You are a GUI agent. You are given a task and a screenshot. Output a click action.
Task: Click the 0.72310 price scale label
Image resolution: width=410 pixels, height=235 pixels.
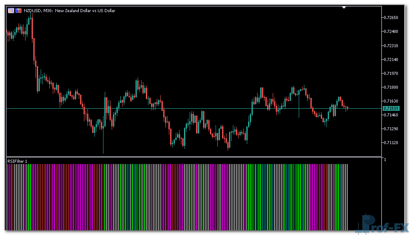(391, 45)
